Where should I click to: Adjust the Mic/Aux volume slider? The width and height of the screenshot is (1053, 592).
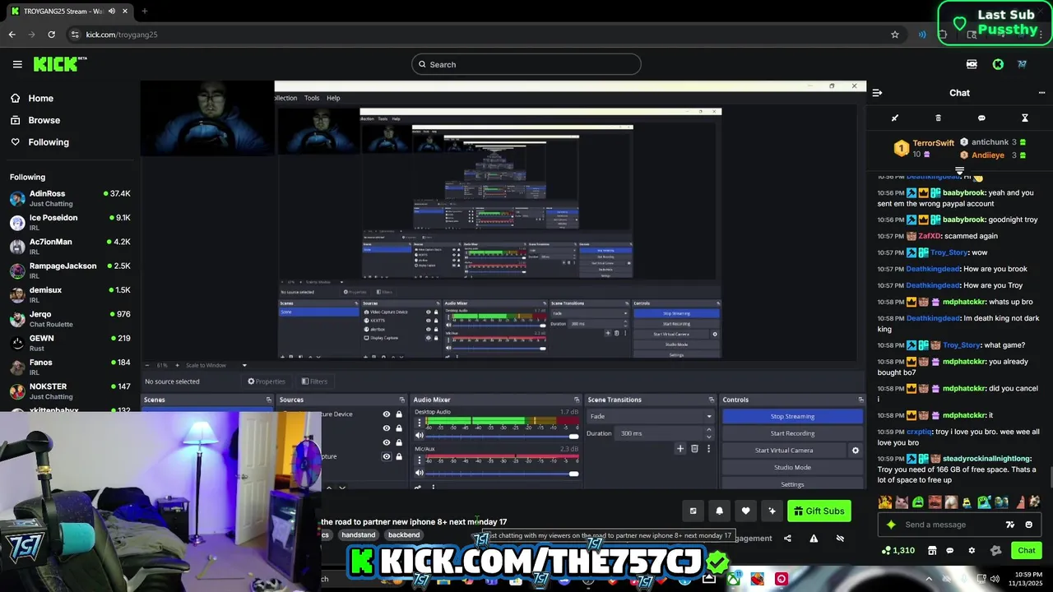(x=502, y=473)
